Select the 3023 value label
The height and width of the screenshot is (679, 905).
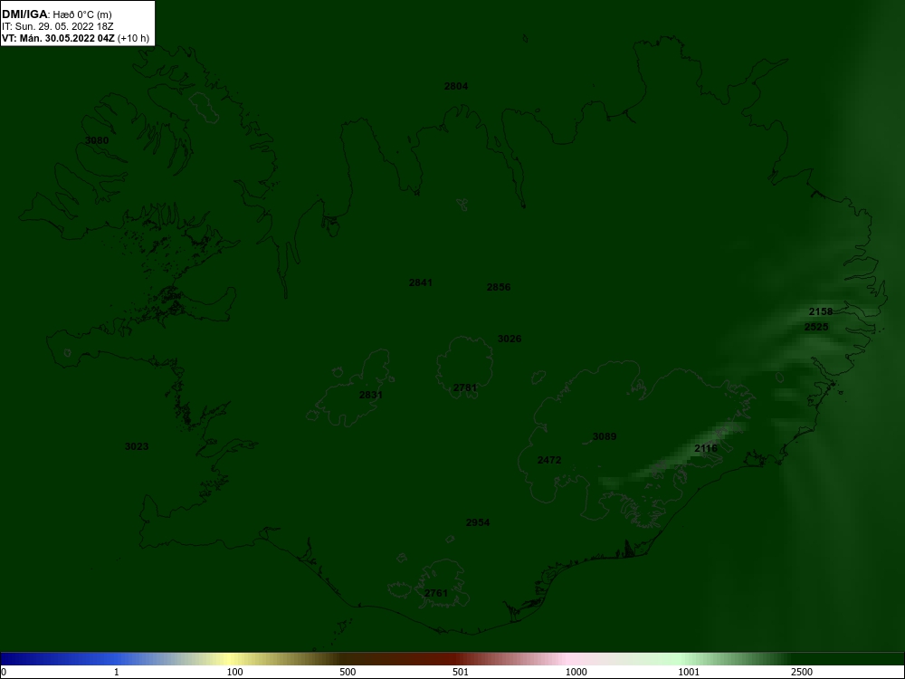coord(137,446)
